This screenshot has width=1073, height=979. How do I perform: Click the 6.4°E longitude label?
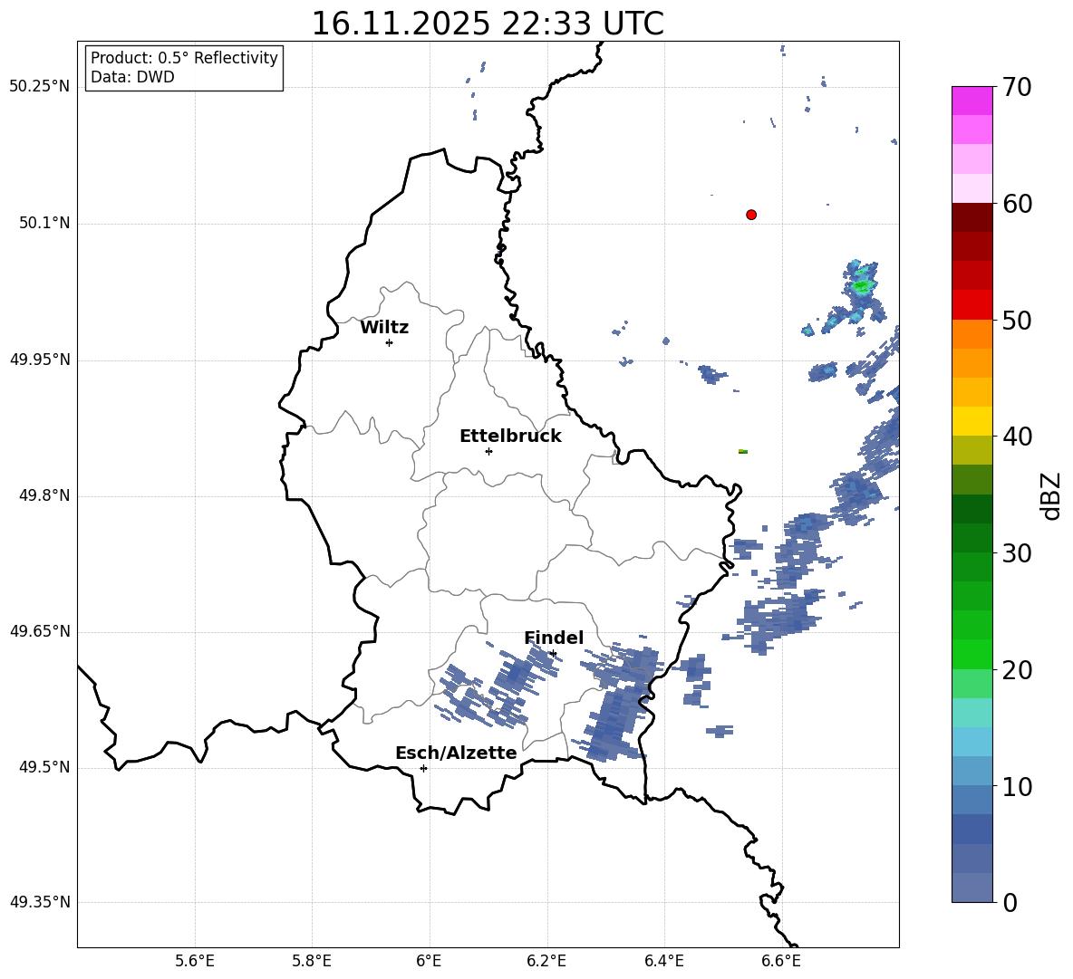[663, 961]
